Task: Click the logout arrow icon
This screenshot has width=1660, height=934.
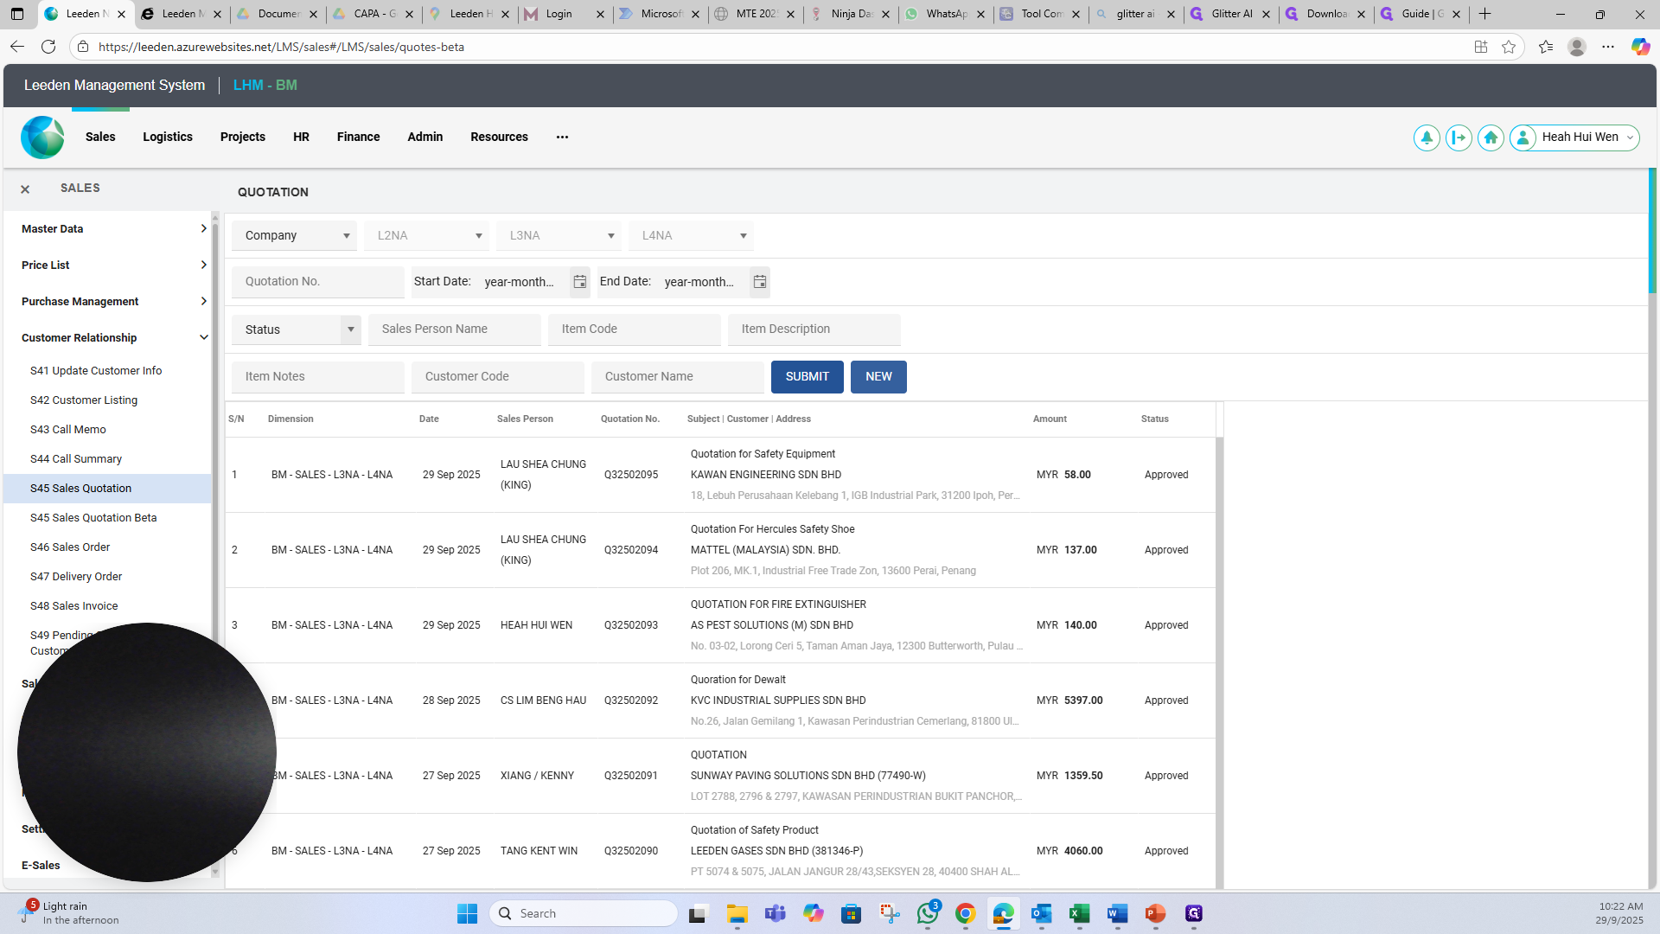Action: click(x=1459, y=138)
